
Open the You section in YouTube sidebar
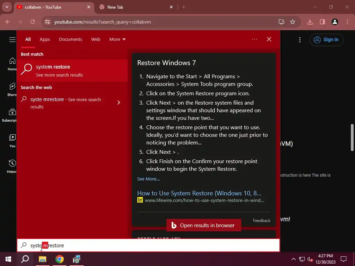12,141
